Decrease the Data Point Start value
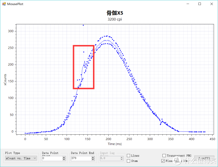Image resolution: width=218 pixels, height=167 pixels. pyautogui.click(x=64, y=159)
